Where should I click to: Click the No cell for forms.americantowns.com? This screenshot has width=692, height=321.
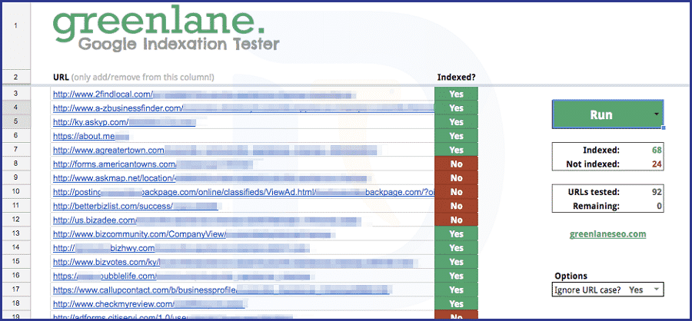coord(456,164)
